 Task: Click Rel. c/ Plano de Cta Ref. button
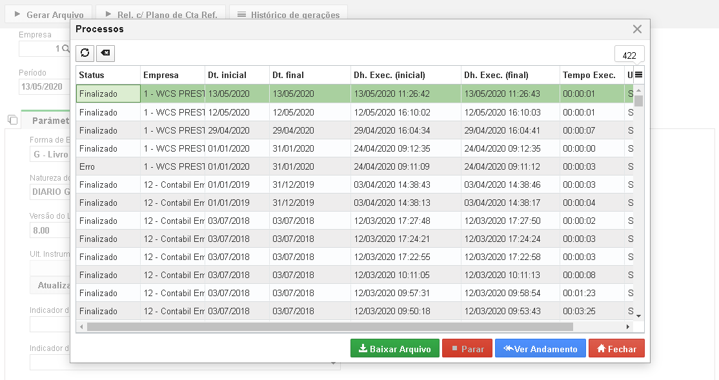click(161, 14)
